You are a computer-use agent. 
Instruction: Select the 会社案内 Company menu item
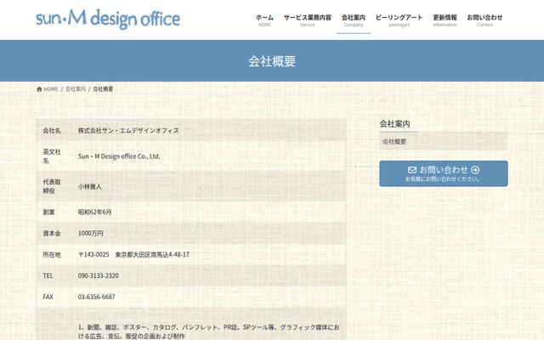tap(354, 20)
